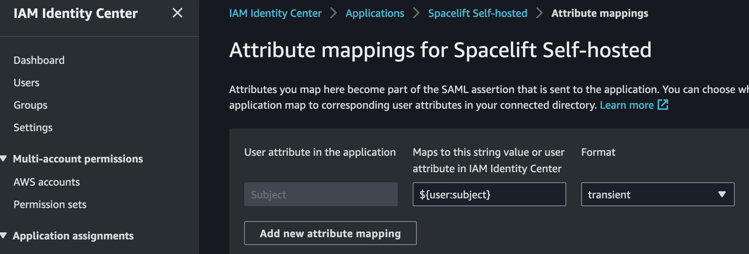The image size is (749, 254).
Task: Click the Format column header
Action: [x=598, y=152]
